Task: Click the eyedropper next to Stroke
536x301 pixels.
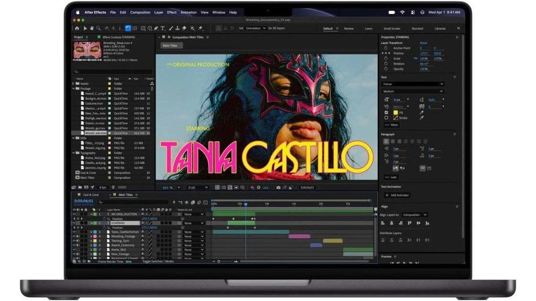Action: (421, 118)
